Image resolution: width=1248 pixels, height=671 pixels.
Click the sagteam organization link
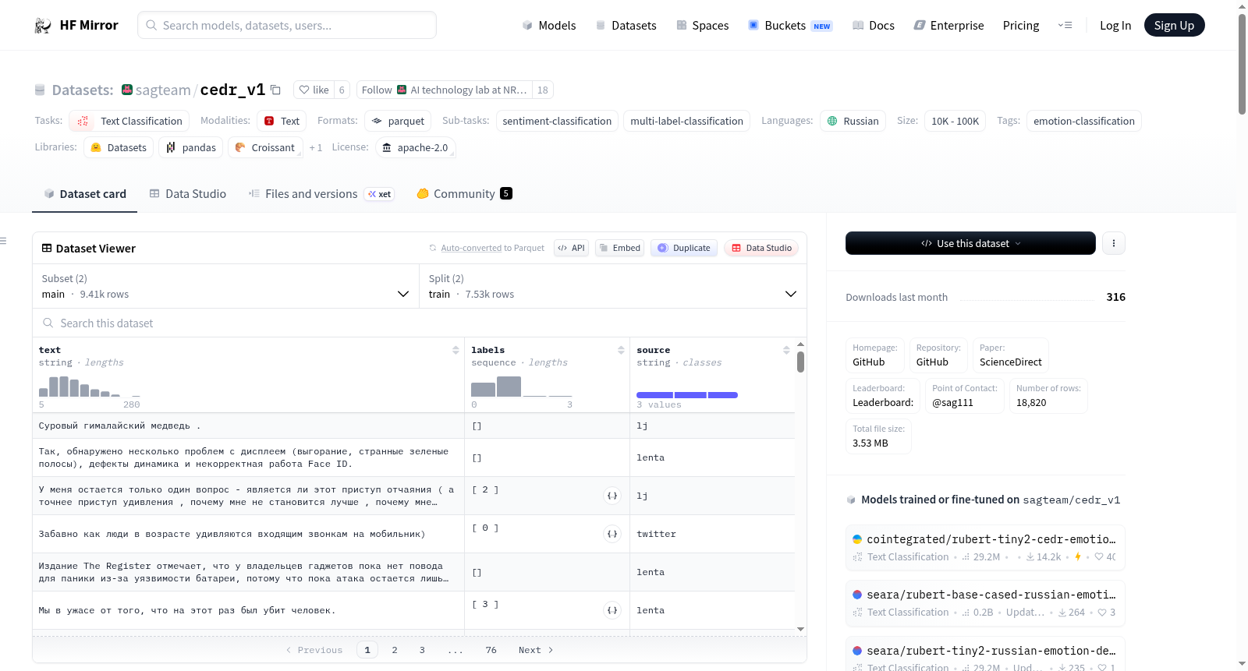[163, 90]
